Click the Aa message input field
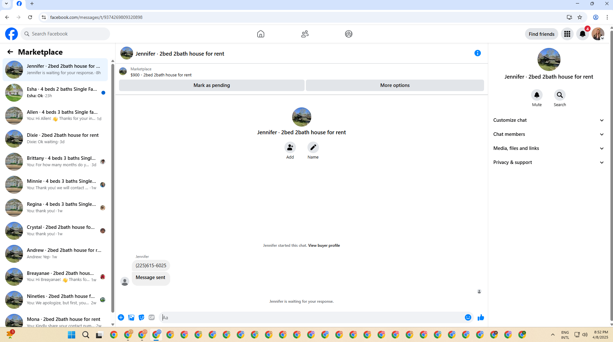The image size is (613, 342). click(312, 317)
